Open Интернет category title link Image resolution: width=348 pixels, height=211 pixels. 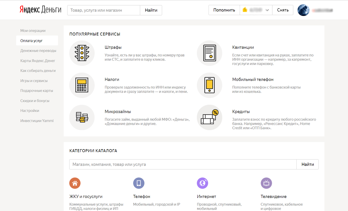[206, 196]
